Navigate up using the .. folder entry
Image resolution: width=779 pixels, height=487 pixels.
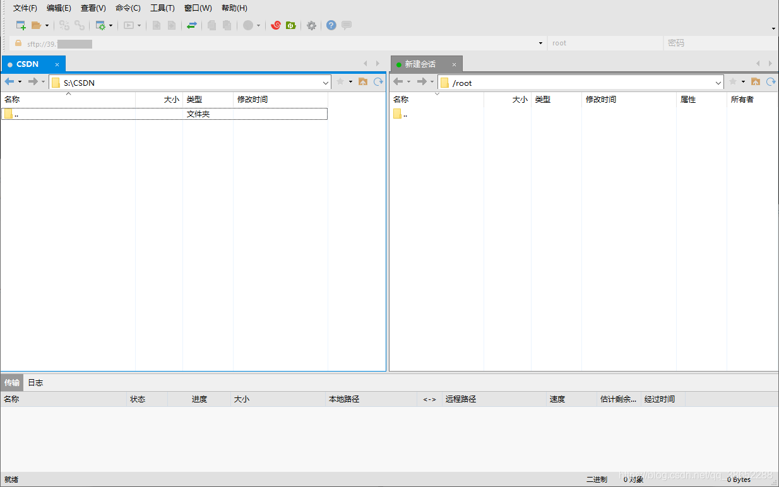click(x=19, y=114)
